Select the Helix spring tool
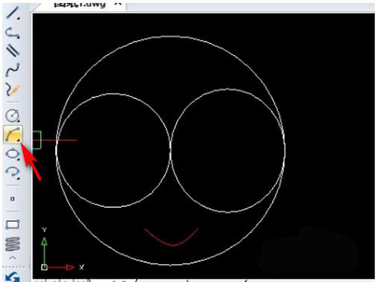Screen dimensions: 377x282 coord(13,244)
